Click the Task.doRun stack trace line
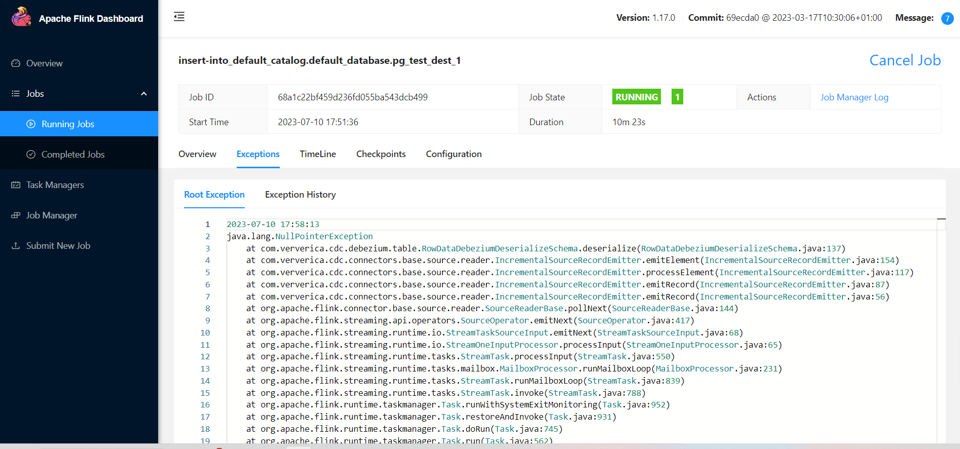The image size is (960, 449). (404, 429)
